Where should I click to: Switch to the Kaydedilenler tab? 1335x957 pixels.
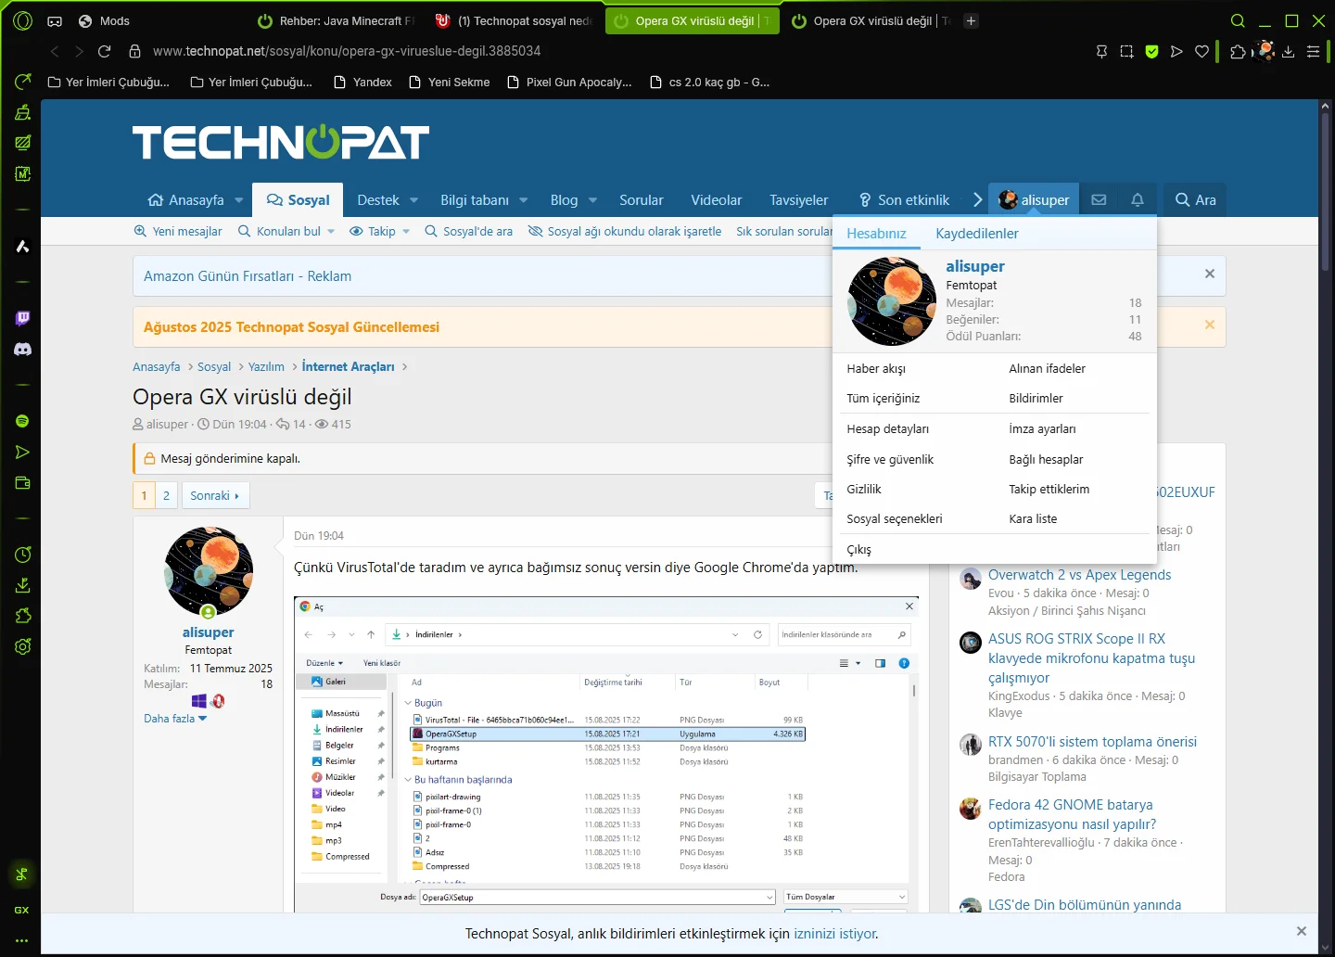[977, 234]
